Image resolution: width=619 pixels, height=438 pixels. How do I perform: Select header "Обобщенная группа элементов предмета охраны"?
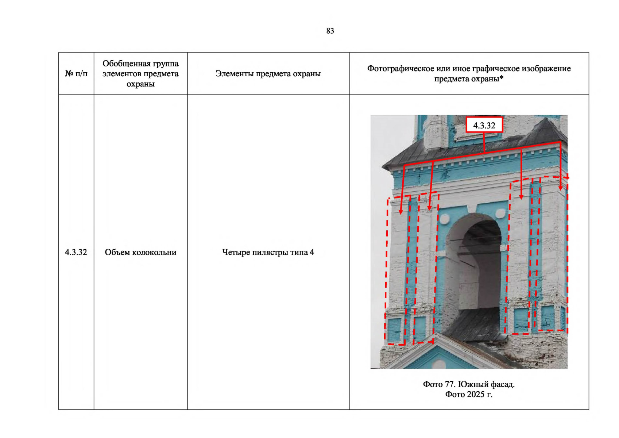point(140,74)
